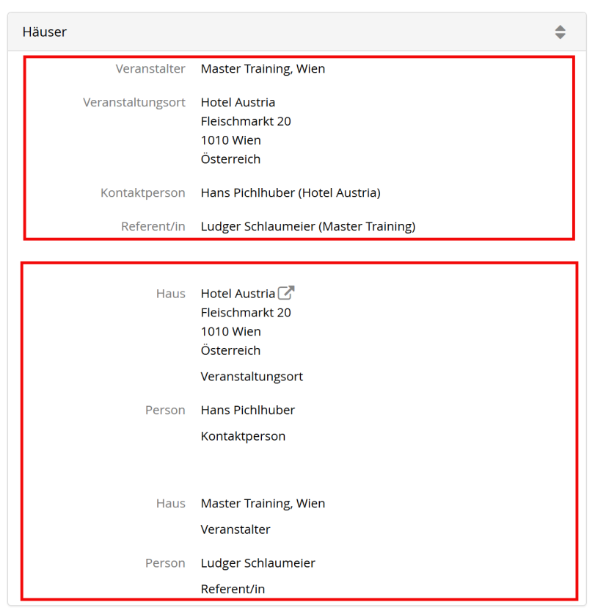Collapse the Häuser panel with sort arrows
This screenshot has width=595, height=608.
click(560, 32)
